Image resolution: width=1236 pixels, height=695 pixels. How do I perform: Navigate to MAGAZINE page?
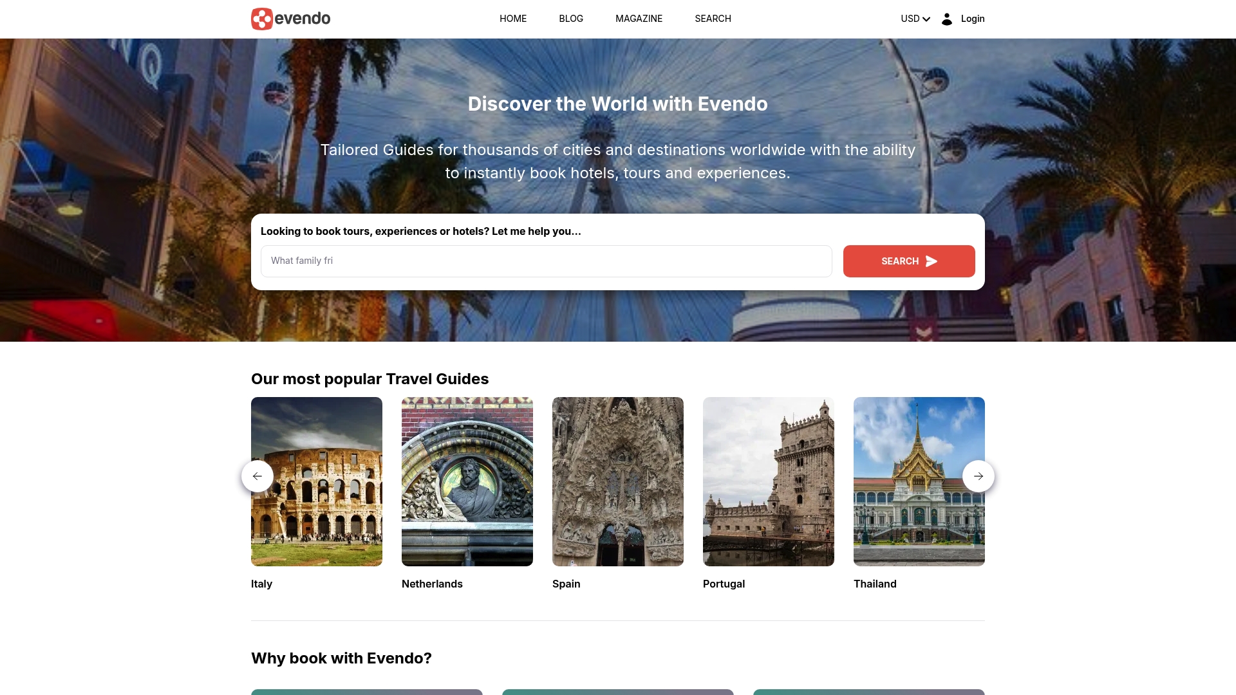(639, 19)
